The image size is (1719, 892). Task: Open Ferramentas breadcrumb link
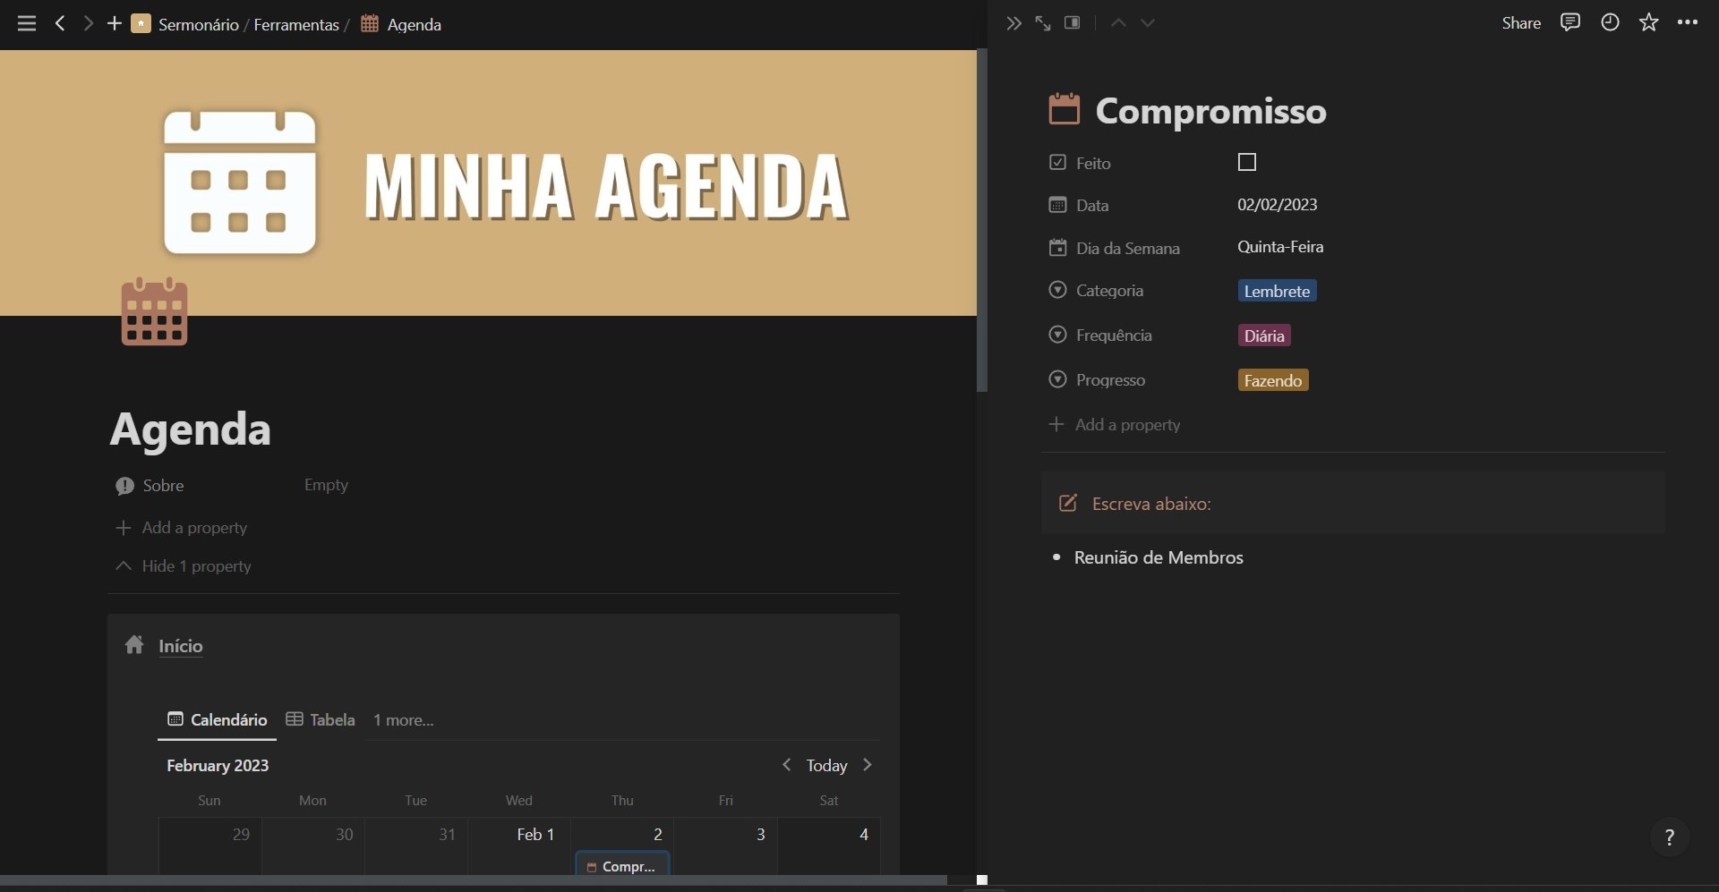point(296,24)
